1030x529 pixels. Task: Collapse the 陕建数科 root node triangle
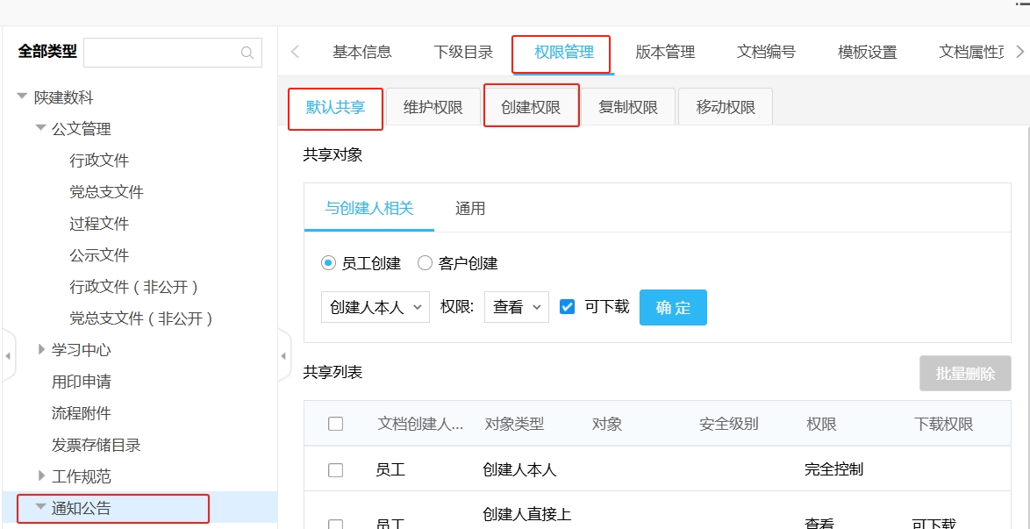tap(23, 97)
